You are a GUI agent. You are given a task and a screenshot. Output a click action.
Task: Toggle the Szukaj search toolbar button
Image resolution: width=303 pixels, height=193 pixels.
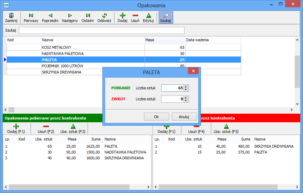(x=166, y=17)
